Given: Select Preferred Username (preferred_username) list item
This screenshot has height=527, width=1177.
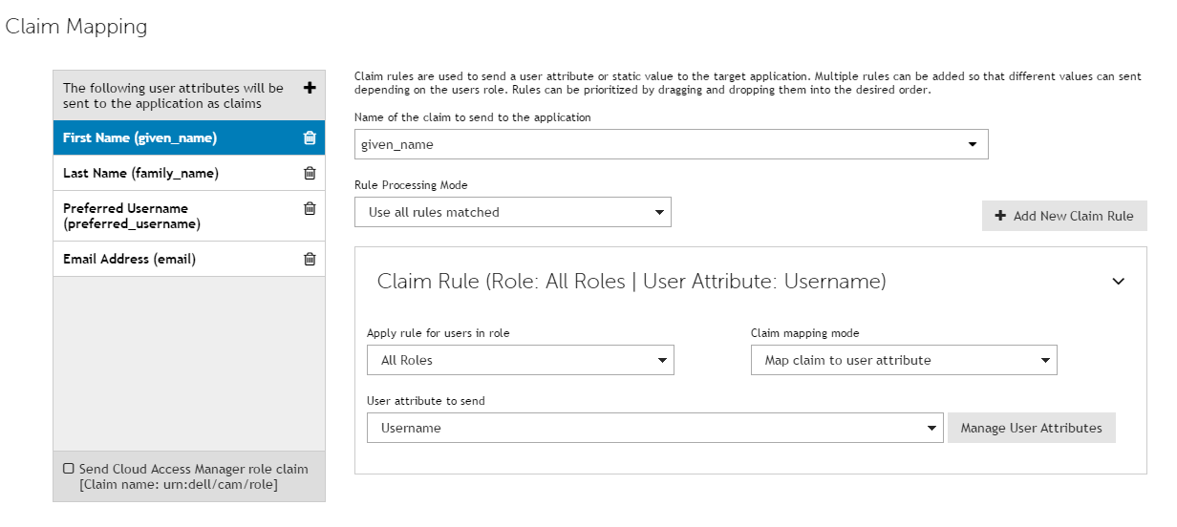Looking at the screenshot, I should click(131, 216).
